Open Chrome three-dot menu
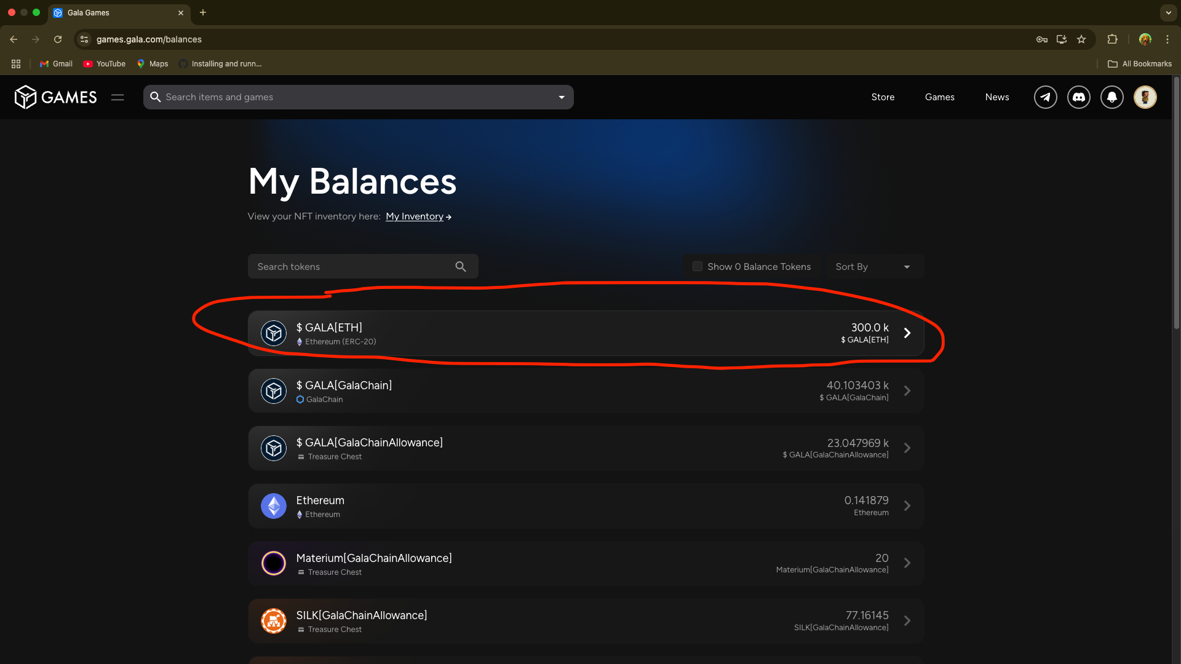1181x664 pixels. point(1167,39)
